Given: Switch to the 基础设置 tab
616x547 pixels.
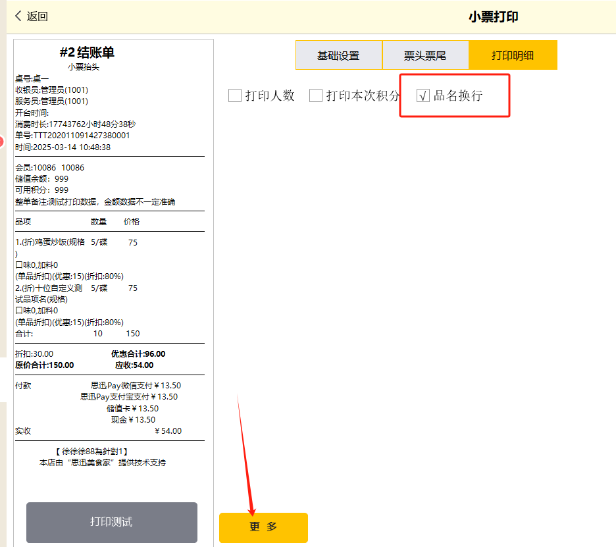Looking at the screenshot, I should [338, 55].
